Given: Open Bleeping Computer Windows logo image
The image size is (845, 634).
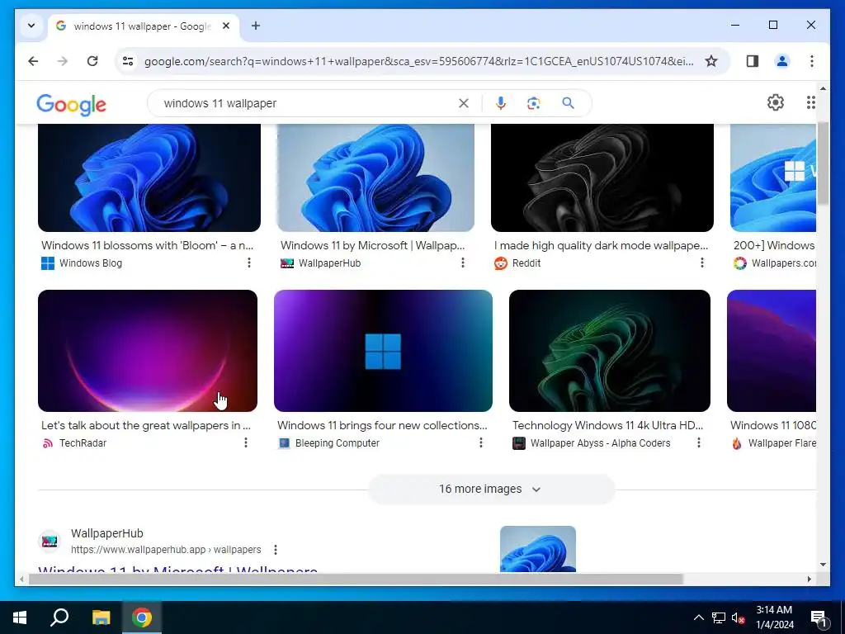Looking at the screenshot, I should [x=383, y=350].
